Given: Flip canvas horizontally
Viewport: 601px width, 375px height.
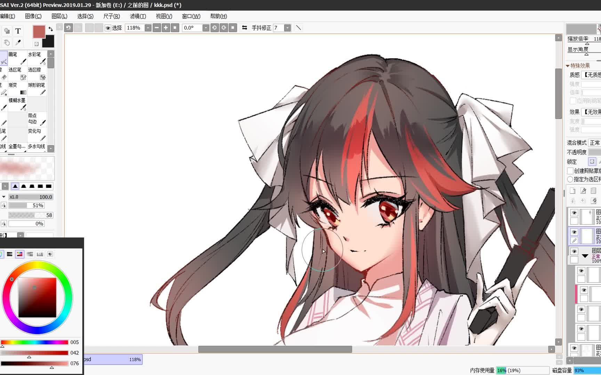Looking at the screenshot, I should click(245, 28).
